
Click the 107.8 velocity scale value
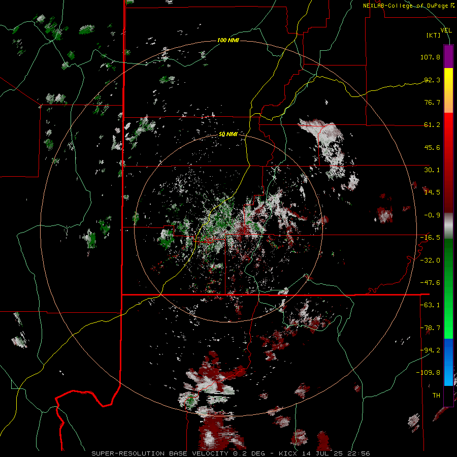[430, 57]
